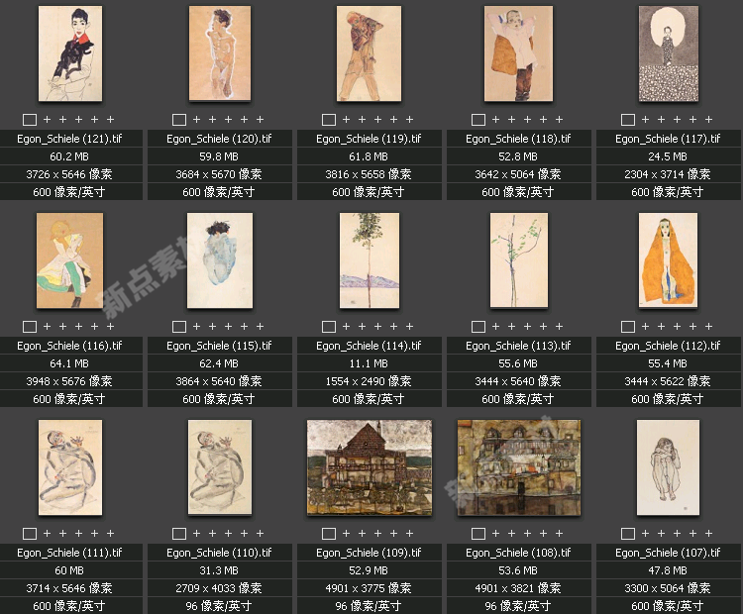The width and height of the screenshot is (743, 614).
Task: Select thumbnail of Egon_Schiele (115).tif
Action: (x=220, y=260)
